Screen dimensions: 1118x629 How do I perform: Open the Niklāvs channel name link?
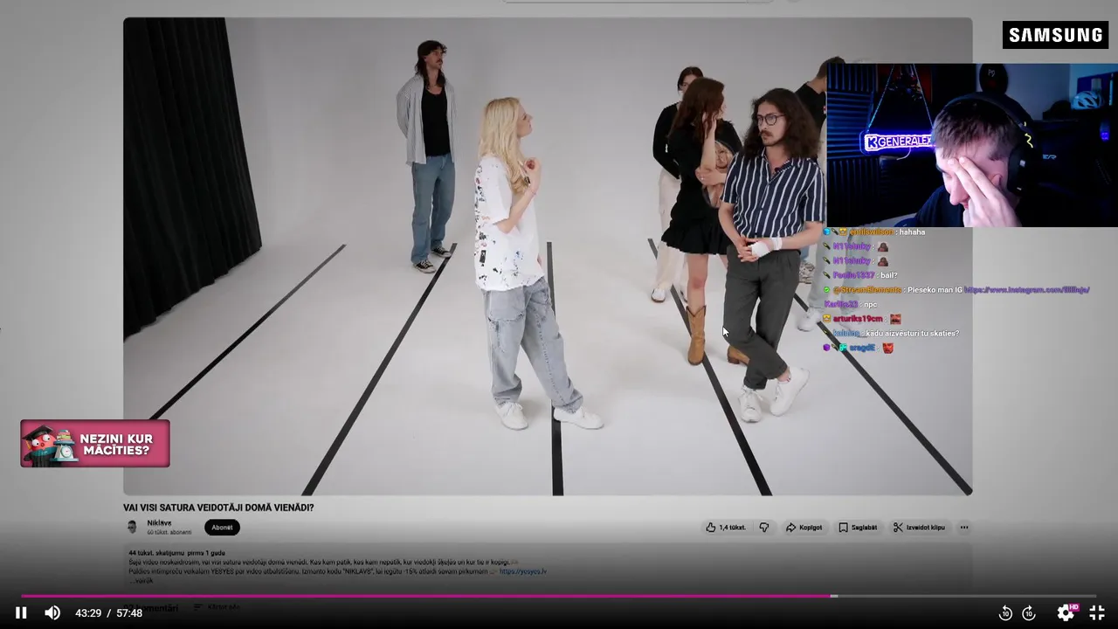point(159,522)
